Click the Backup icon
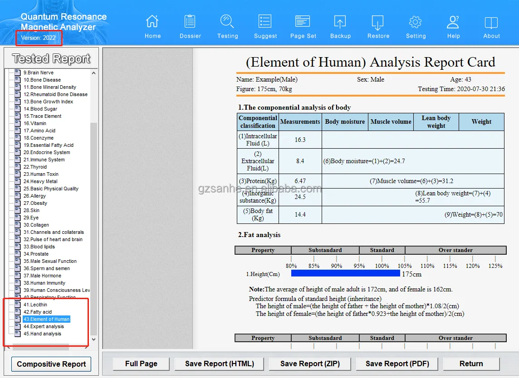519x378 pixels. tap(340, 22)
